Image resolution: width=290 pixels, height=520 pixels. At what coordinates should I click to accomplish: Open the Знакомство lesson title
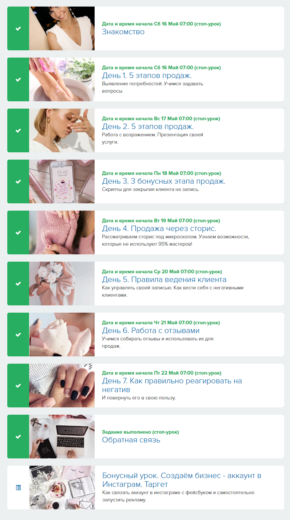pyautogui.click(x=123, y=32)
